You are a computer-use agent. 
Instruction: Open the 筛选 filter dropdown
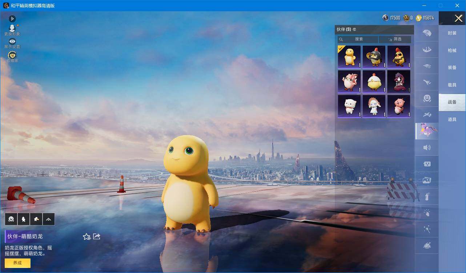(x=395, y=39)
